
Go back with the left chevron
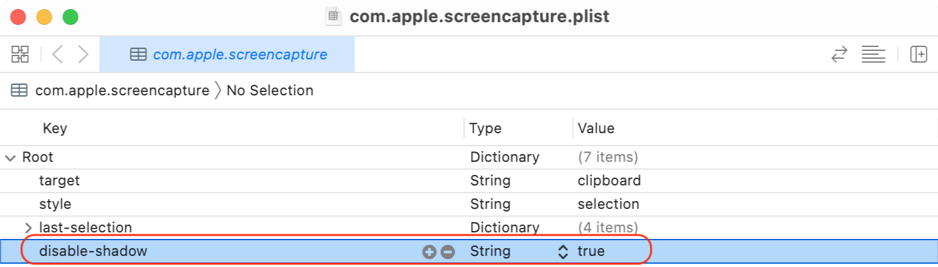pos(57,54)
